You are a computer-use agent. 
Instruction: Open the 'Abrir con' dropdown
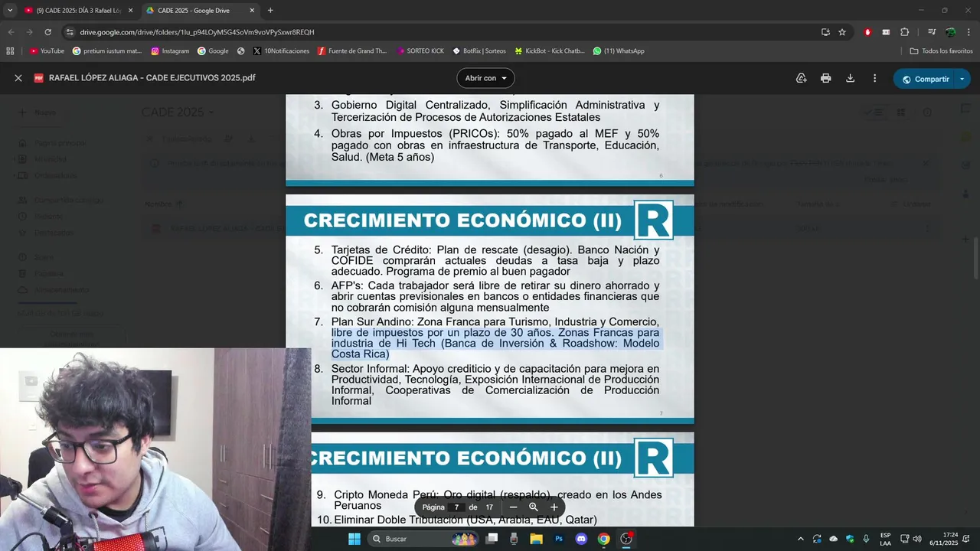point(485,78)
